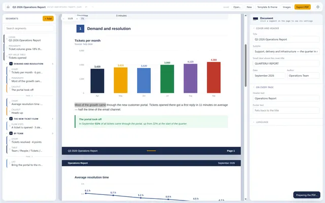The height and width of the screenshot is (203, 325).
Task: Zoom in with the plus button
Action: tap(77, 19)
